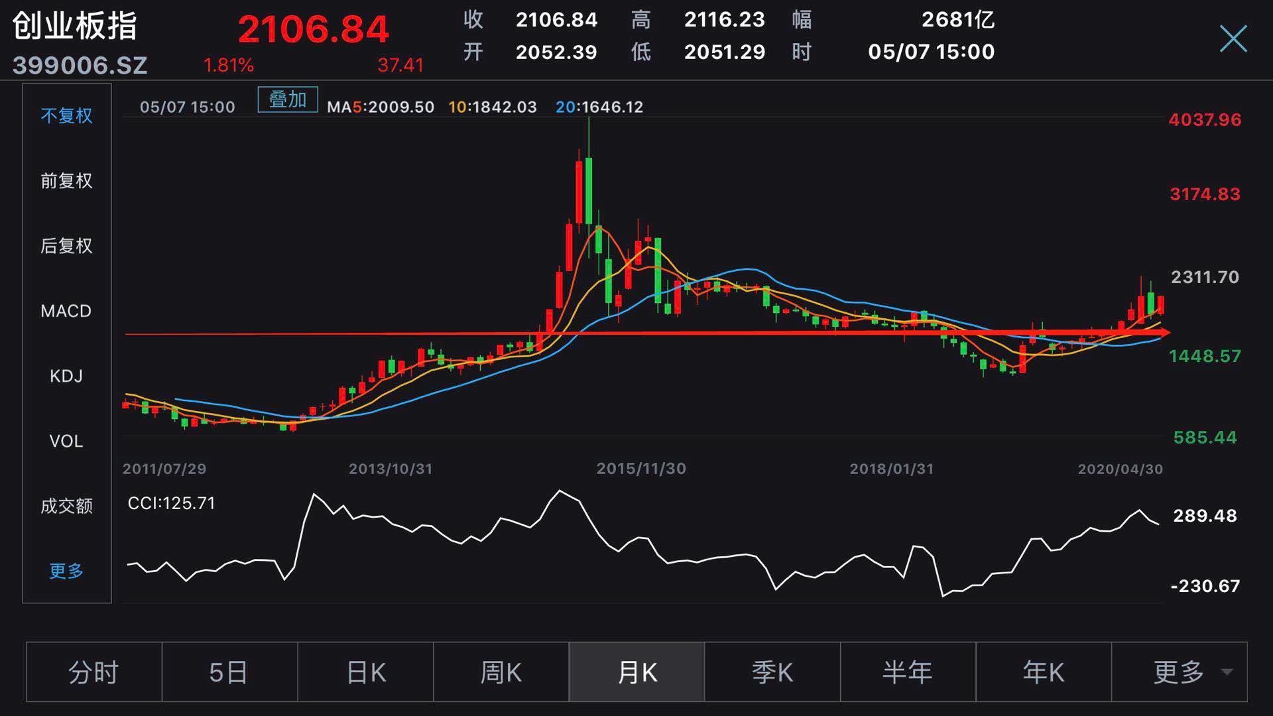
Task: Show the VOL volume indicator
Action: click(66, 440)
